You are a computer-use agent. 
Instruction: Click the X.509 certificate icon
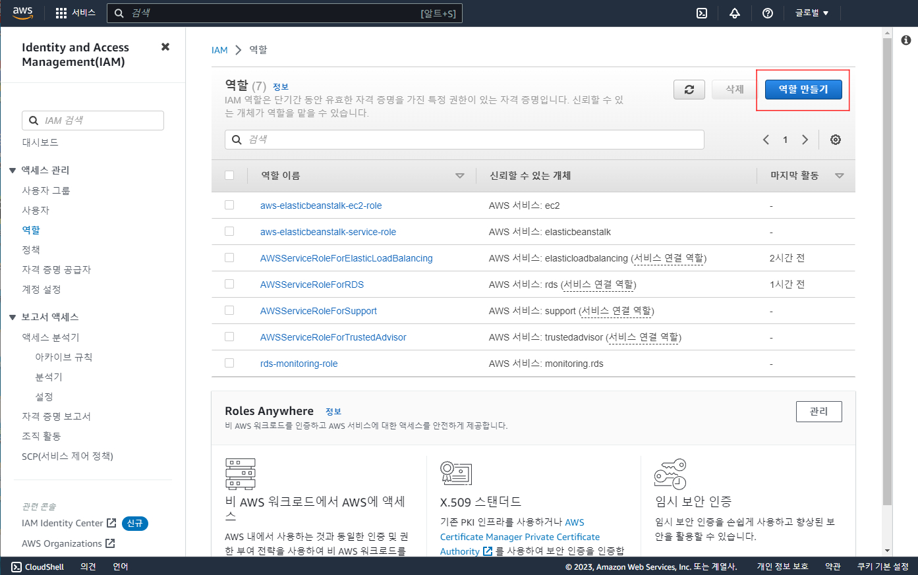tap(456, 473)
